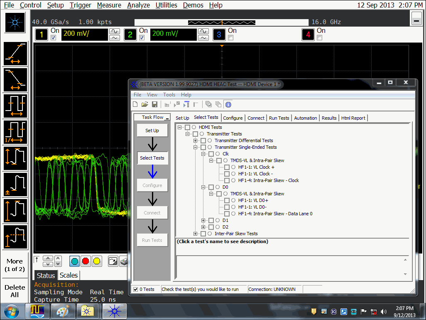Open the Analyze menu

138,5
